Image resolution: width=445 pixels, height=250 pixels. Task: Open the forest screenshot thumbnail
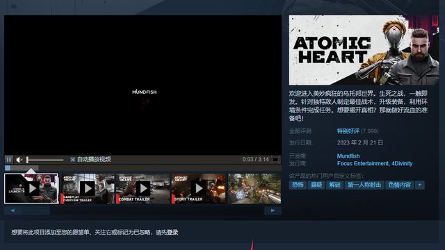(x=254, y=188)
